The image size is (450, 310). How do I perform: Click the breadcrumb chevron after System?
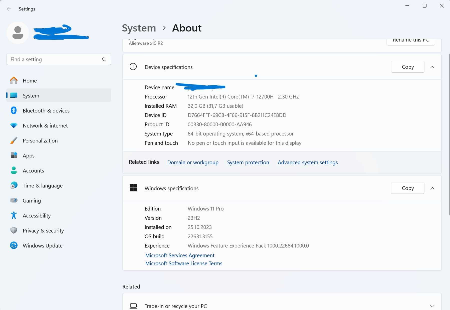click(x=164, y=28)
